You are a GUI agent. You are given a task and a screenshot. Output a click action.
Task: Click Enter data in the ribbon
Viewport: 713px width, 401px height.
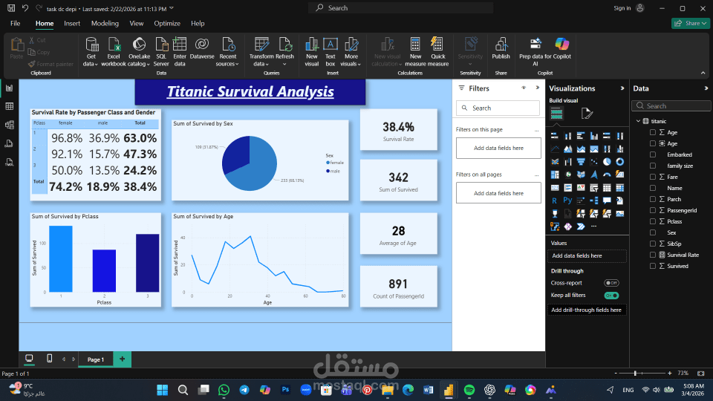[180, 52]
